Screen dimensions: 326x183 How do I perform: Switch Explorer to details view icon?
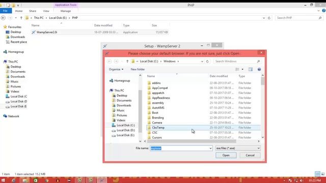(x=317, y=174)
